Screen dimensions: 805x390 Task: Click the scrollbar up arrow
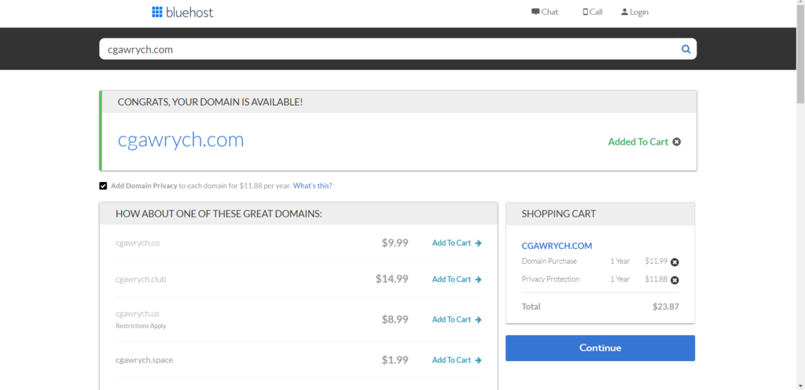pyautogui.click(x=800, y=4)
